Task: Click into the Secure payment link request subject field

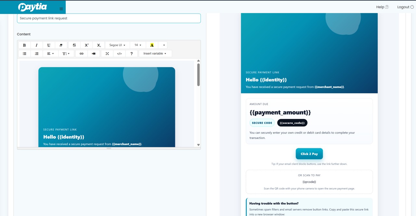Action: click(x=109, y=18)
